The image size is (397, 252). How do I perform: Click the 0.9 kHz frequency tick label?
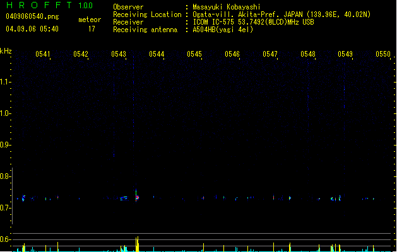click(5, 145)
